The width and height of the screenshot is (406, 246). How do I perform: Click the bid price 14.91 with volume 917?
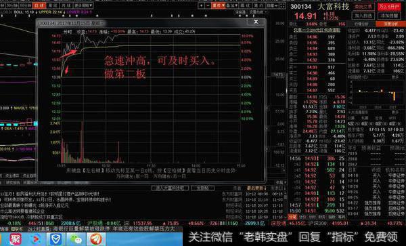click(312, 67)
